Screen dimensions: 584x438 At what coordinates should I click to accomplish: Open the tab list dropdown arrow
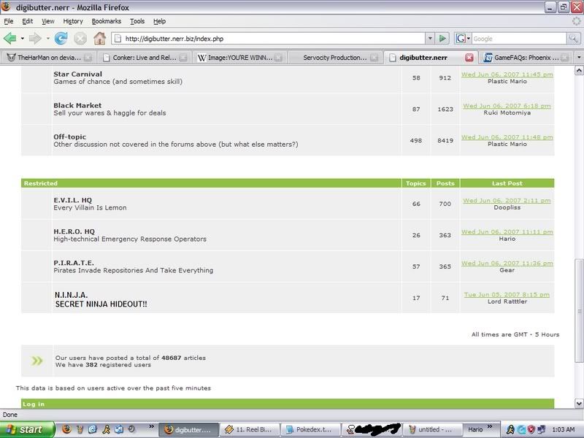575,57
